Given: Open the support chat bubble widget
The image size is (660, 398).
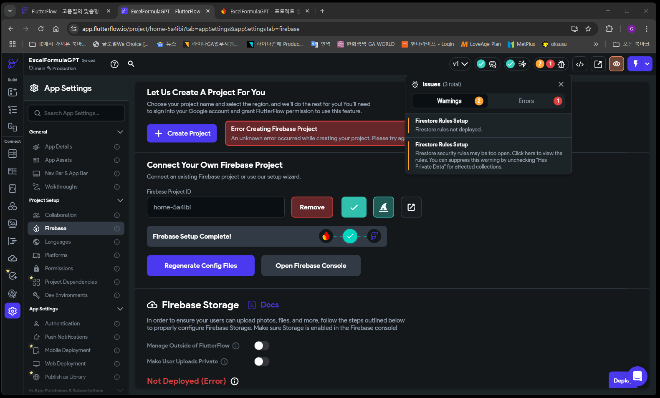Looking at the screenshot, I should pyautogui.click(x=637, y=376).
